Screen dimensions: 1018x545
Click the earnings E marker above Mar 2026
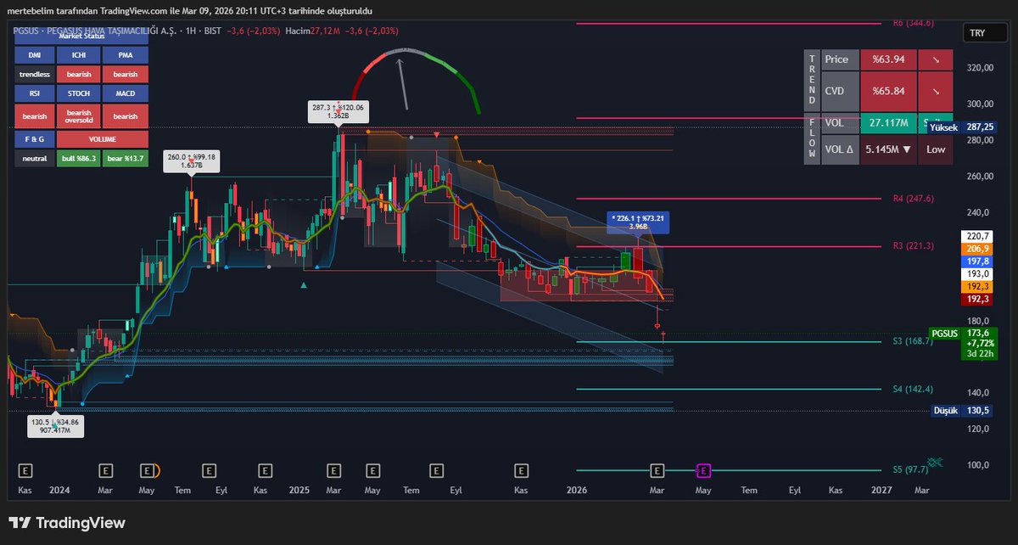pos(656,469)
